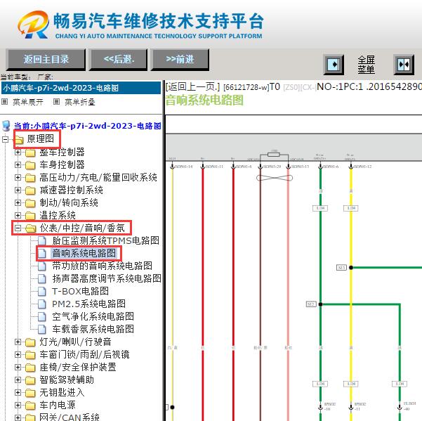Open 当前:小鹏汽车-p7i-2wd-2023-电路图 root link

point(88,126)
